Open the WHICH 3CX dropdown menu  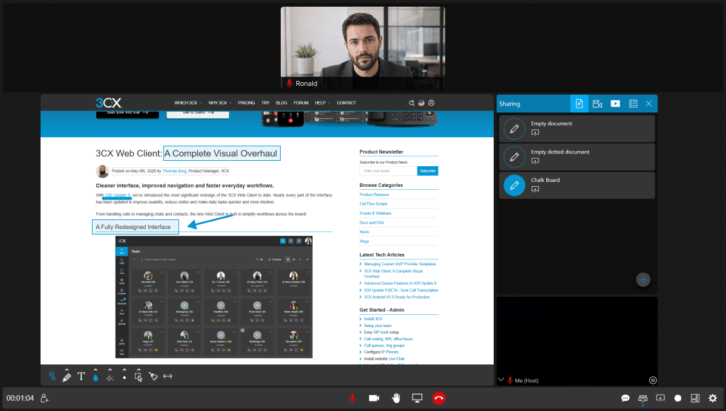coord(188,103)
